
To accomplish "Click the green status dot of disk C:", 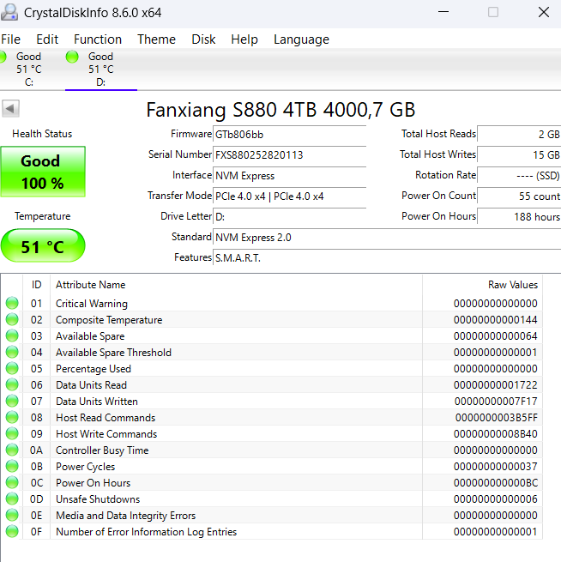I will point(3,57).
